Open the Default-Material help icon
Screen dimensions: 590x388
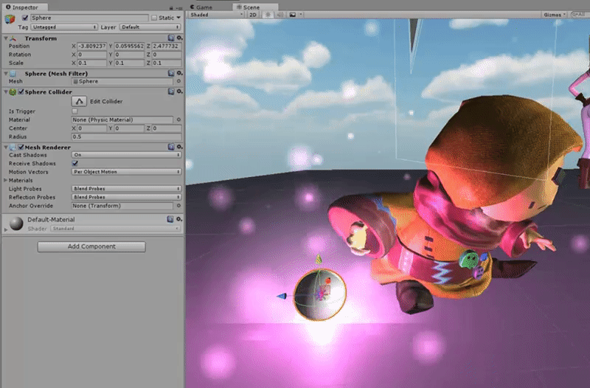170,219
